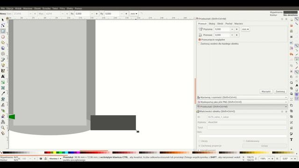Open the Ścieżka menu

[46, 8]
